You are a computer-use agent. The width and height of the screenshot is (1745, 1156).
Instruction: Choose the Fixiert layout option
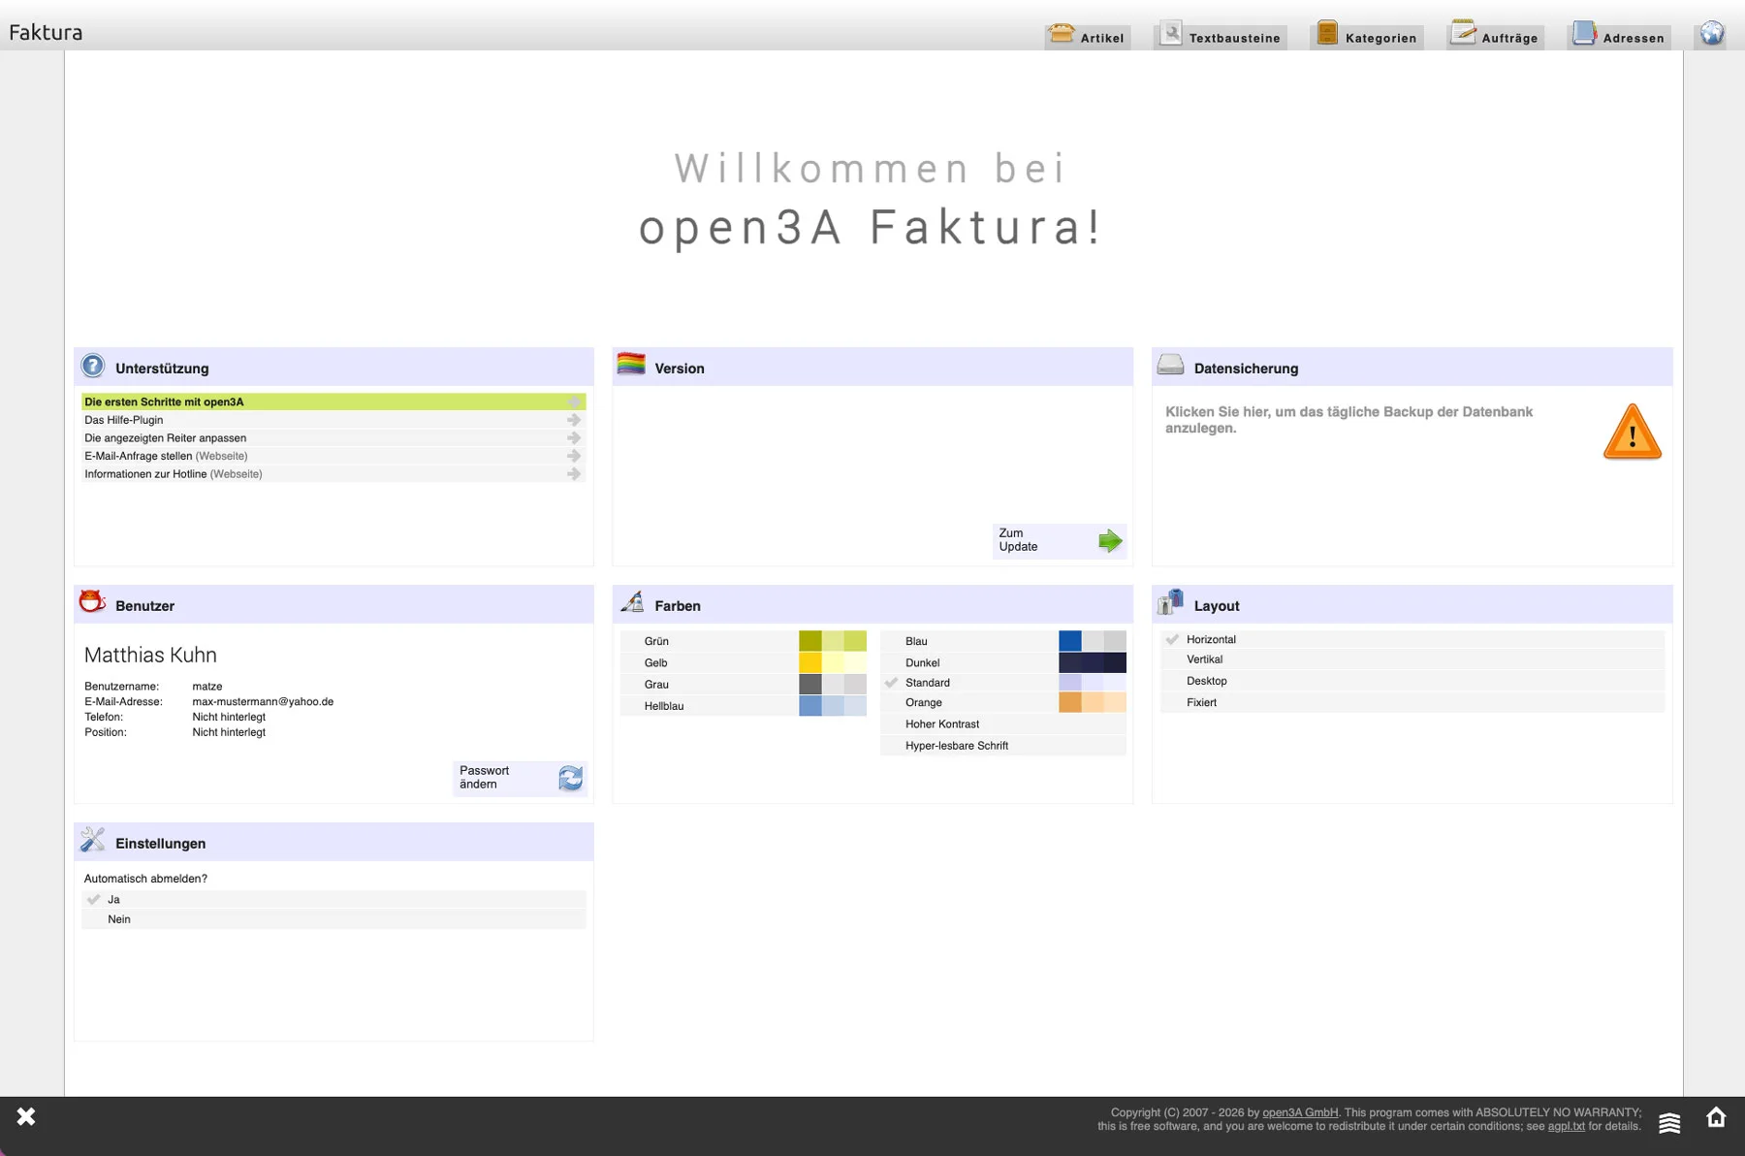pos(1412,702)
